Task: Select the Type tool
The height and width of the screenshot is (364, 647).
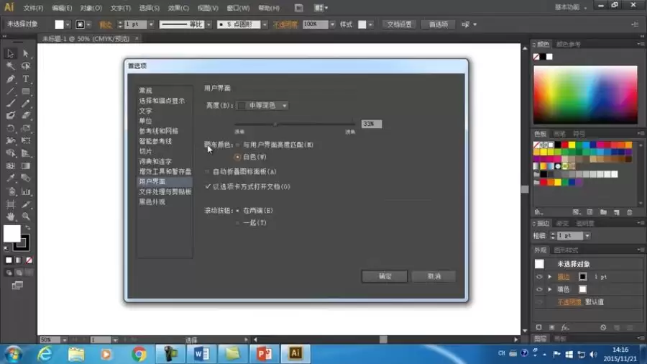Action: (x=26, y=78)
